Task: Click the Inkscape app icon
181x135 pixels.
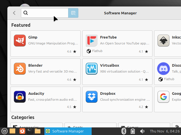Action: [163, 40]
